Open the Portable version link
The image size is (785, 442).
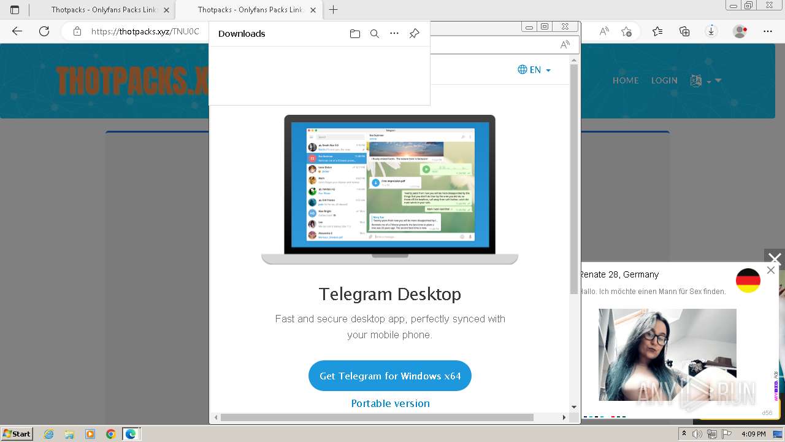[390, 403]
